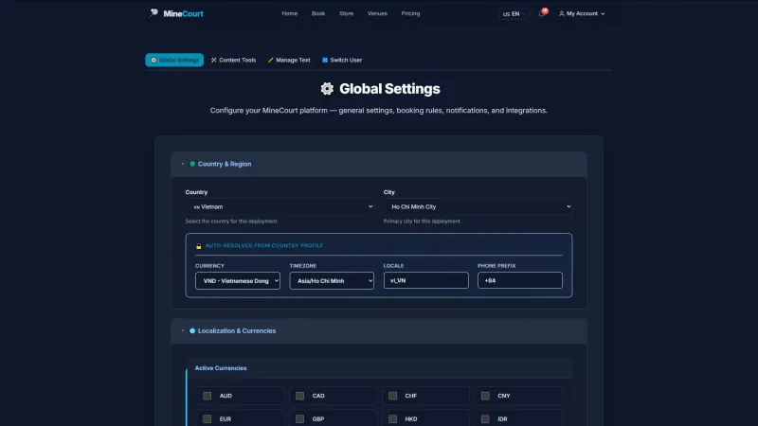Screen dimensions: 758x426
Task: Click the Active Currencies heading
Action: (221, 368)
